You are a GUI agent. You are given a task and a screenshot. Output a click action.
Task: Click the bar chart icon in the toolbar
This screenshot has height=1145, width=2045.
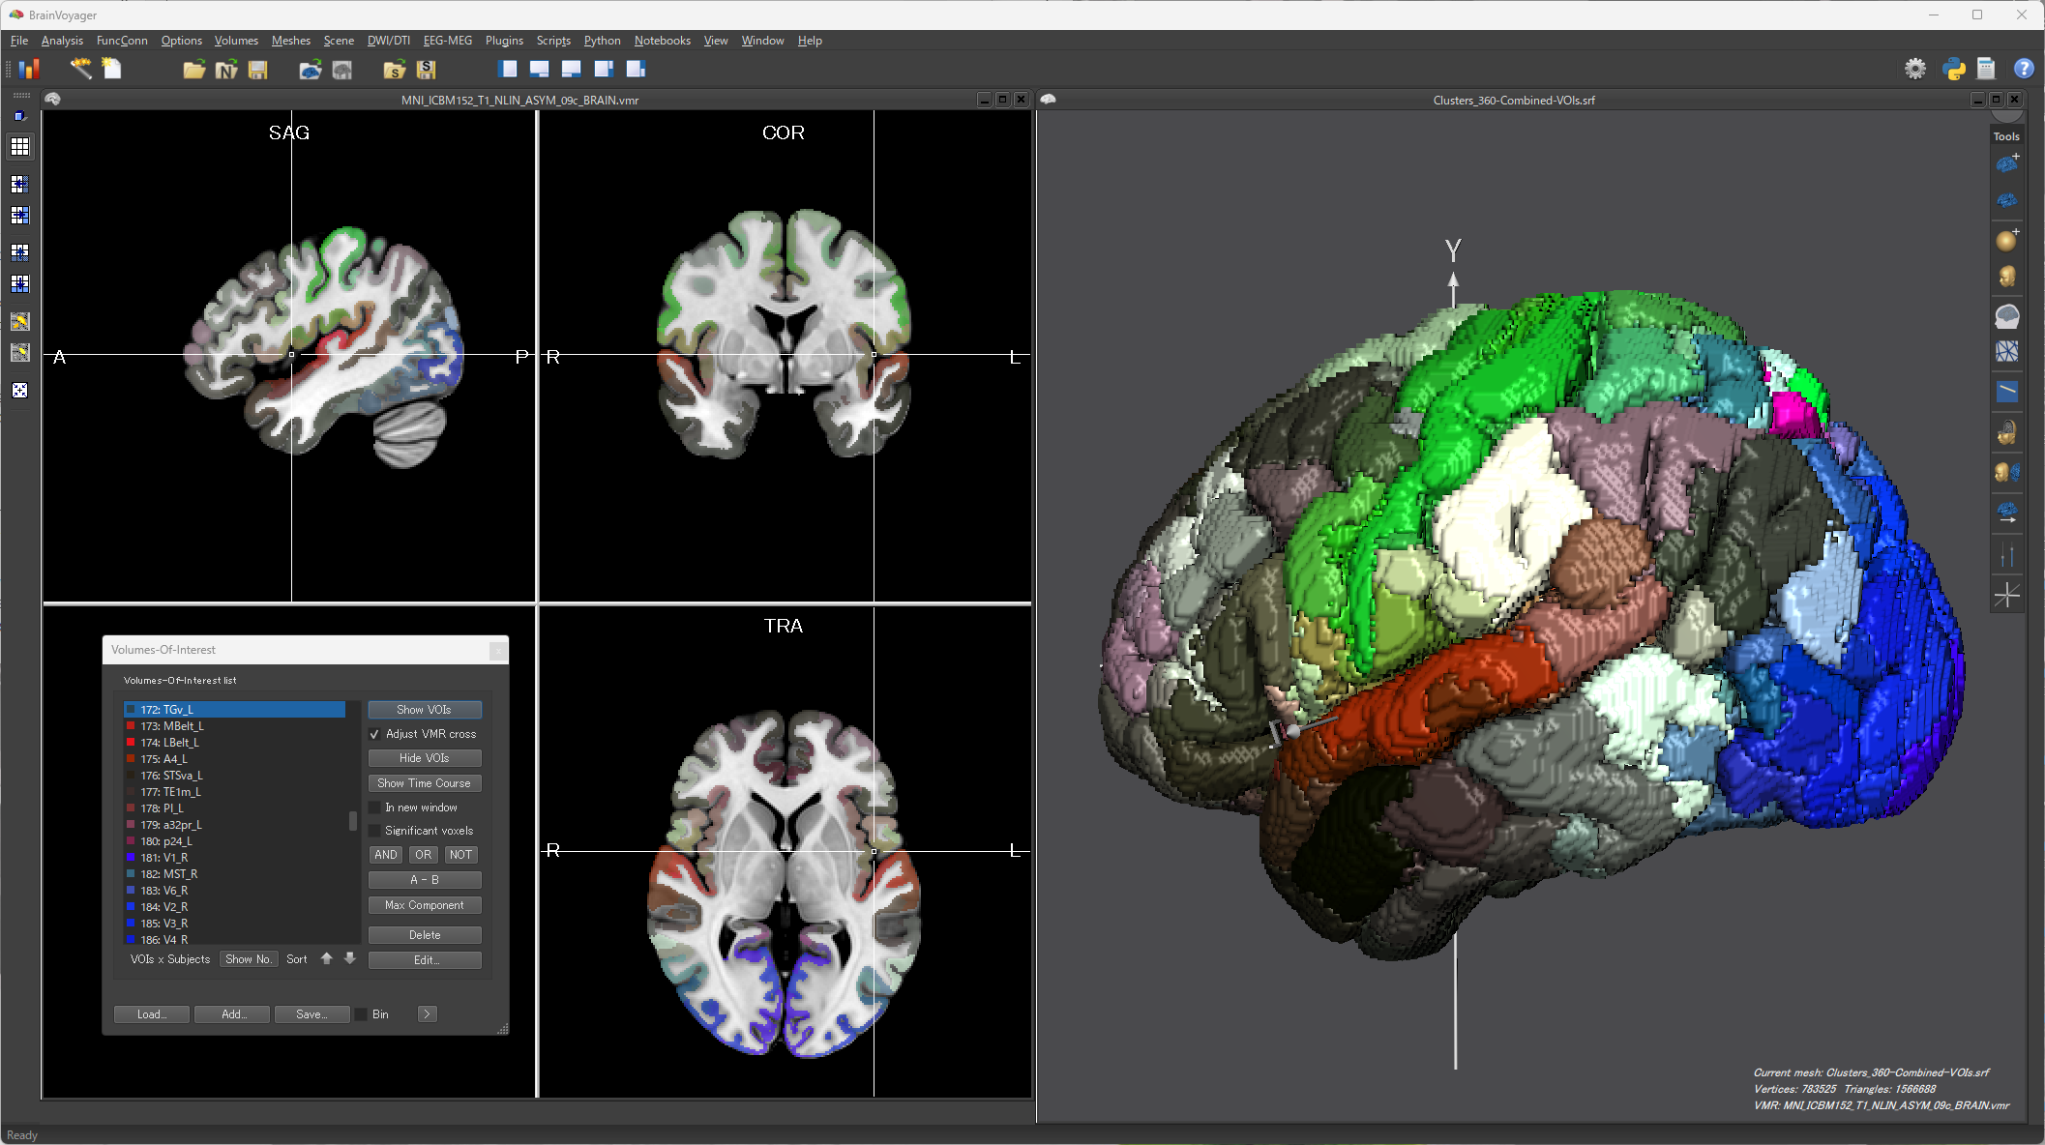pyautogui.click(x=29, y=69)
